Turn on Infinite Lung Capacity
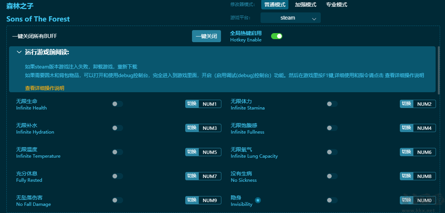Screen dimensions: 445x213 [x=332, y=152]
